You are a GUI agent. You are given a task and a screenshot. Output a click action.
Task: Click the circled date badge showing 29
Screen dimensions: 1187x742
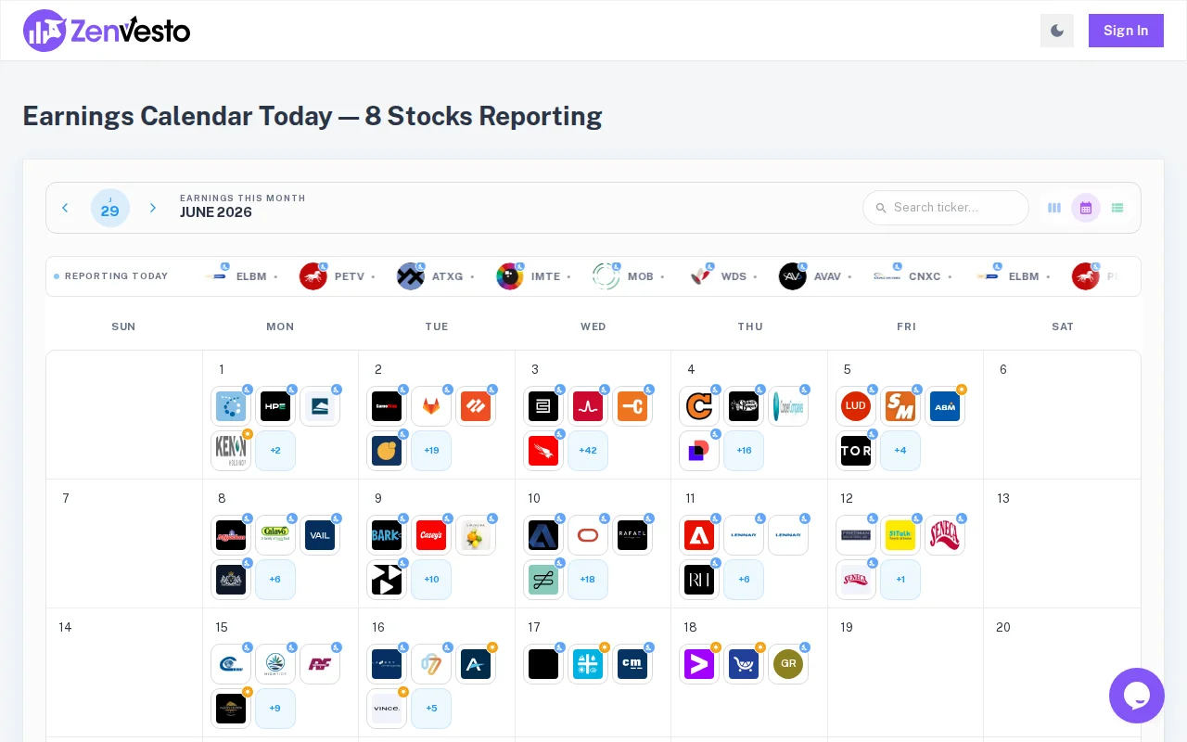tap(110, 208)
